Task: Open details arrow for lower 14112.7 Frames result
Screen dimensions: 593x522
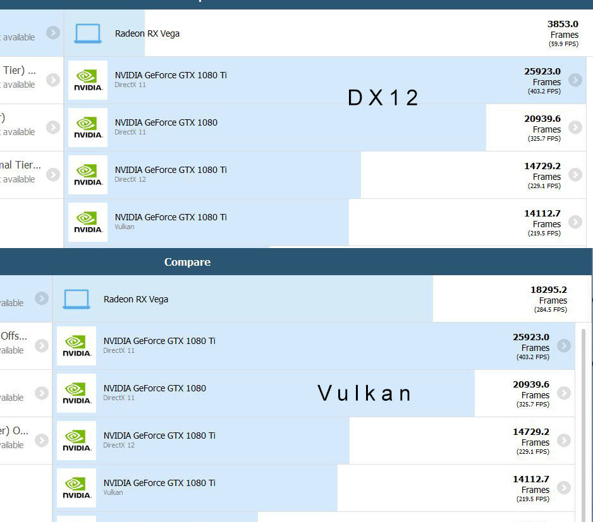Action: (x=563, y=488)
